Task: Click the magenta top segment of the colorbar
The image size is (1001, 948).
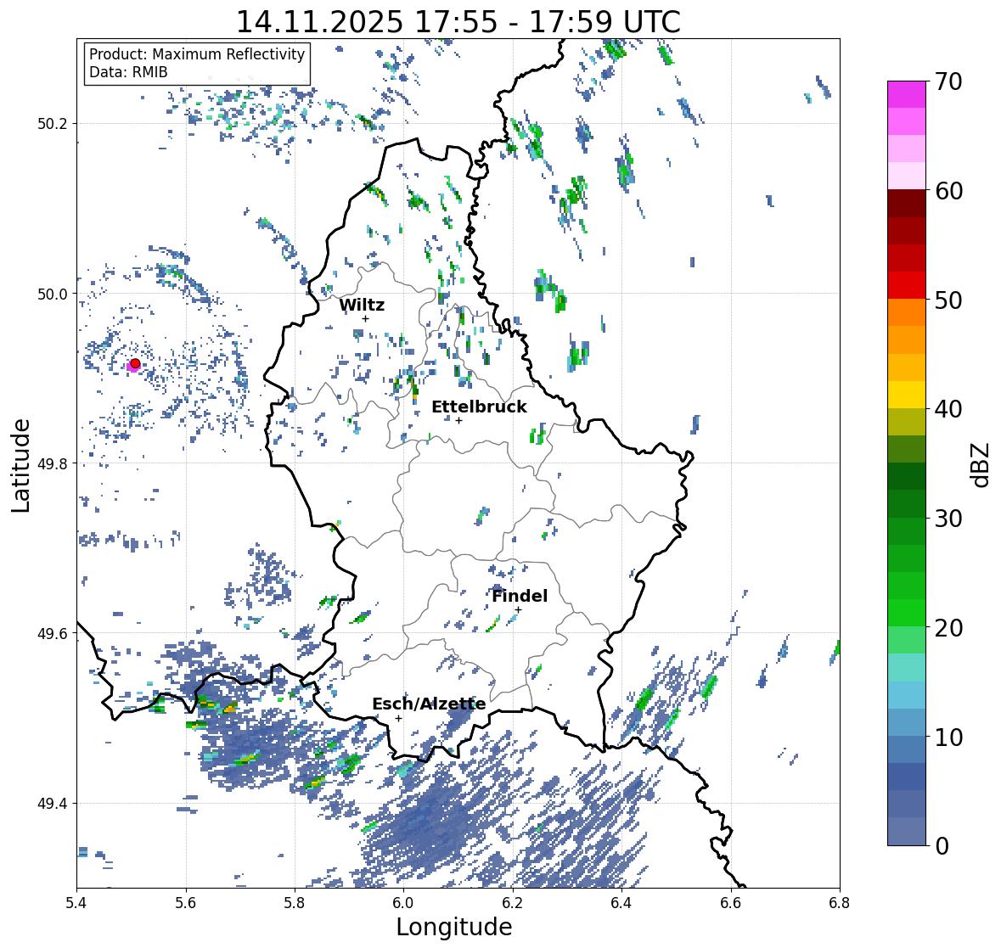Action: 907,94
